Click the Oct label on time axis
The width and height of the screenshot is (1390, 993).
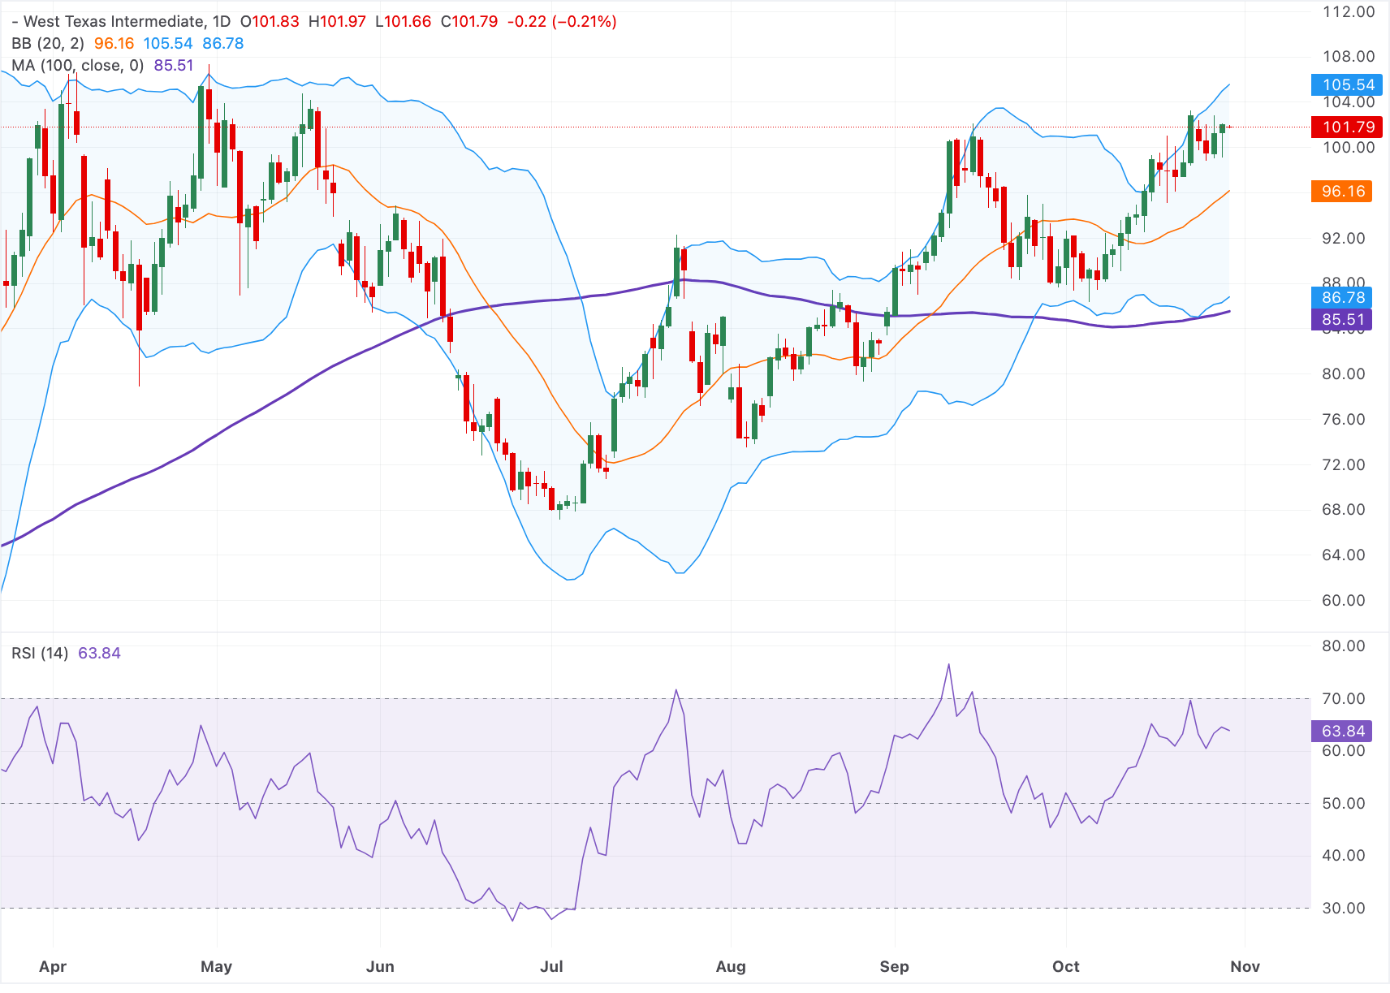click(1066, 967)
